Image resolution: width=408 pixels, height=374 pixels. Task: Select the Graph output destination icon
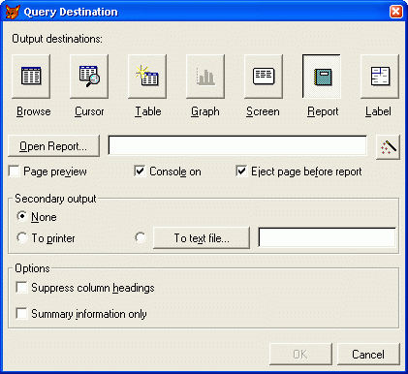point(205,77)
